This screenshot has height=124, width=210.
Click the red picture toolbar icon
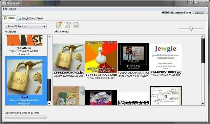coord(76,25)
